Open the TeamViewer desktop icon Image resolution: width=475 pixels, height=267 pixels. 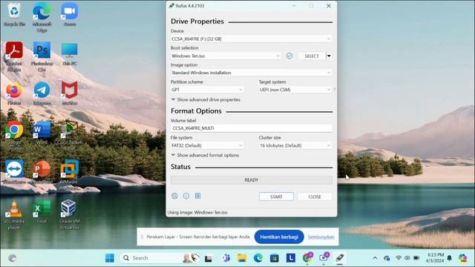(14, 172)
